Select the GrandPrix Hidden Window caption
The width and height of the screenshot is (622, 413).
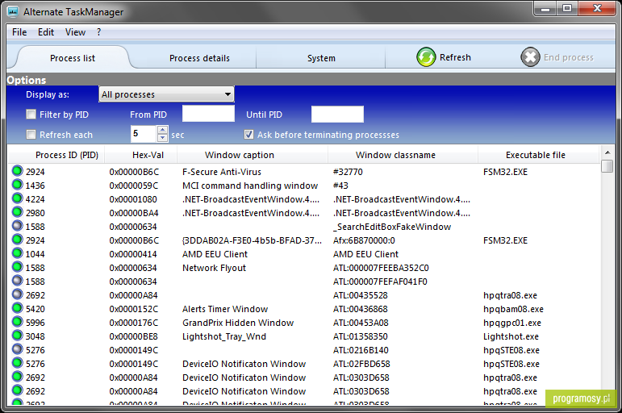pos(238,323)
